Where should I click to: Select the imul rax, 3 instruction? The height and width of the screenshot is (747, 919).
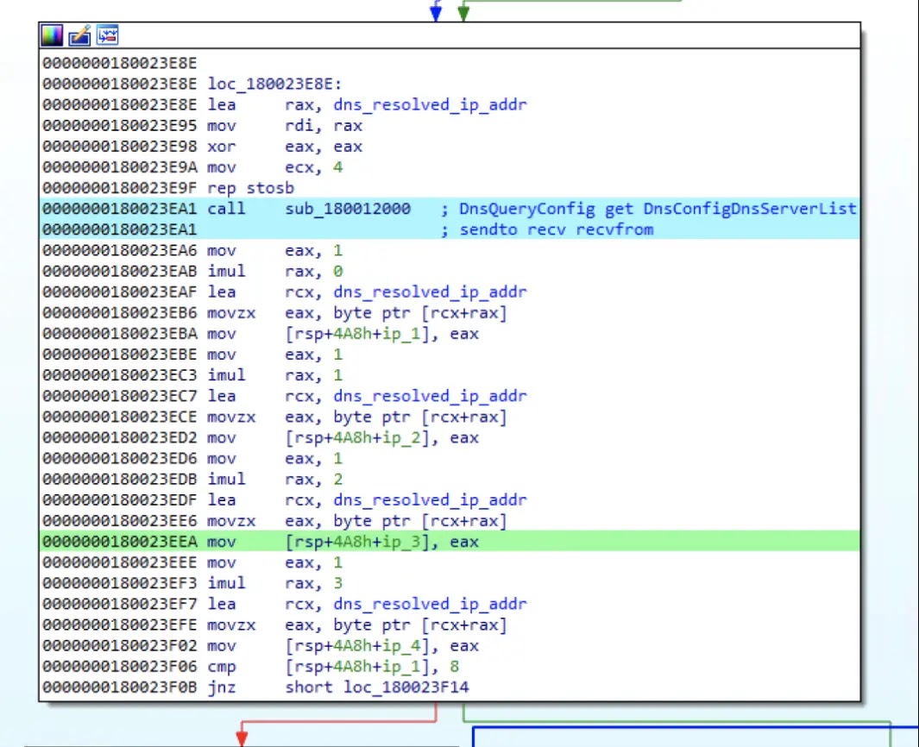point(275,583)
